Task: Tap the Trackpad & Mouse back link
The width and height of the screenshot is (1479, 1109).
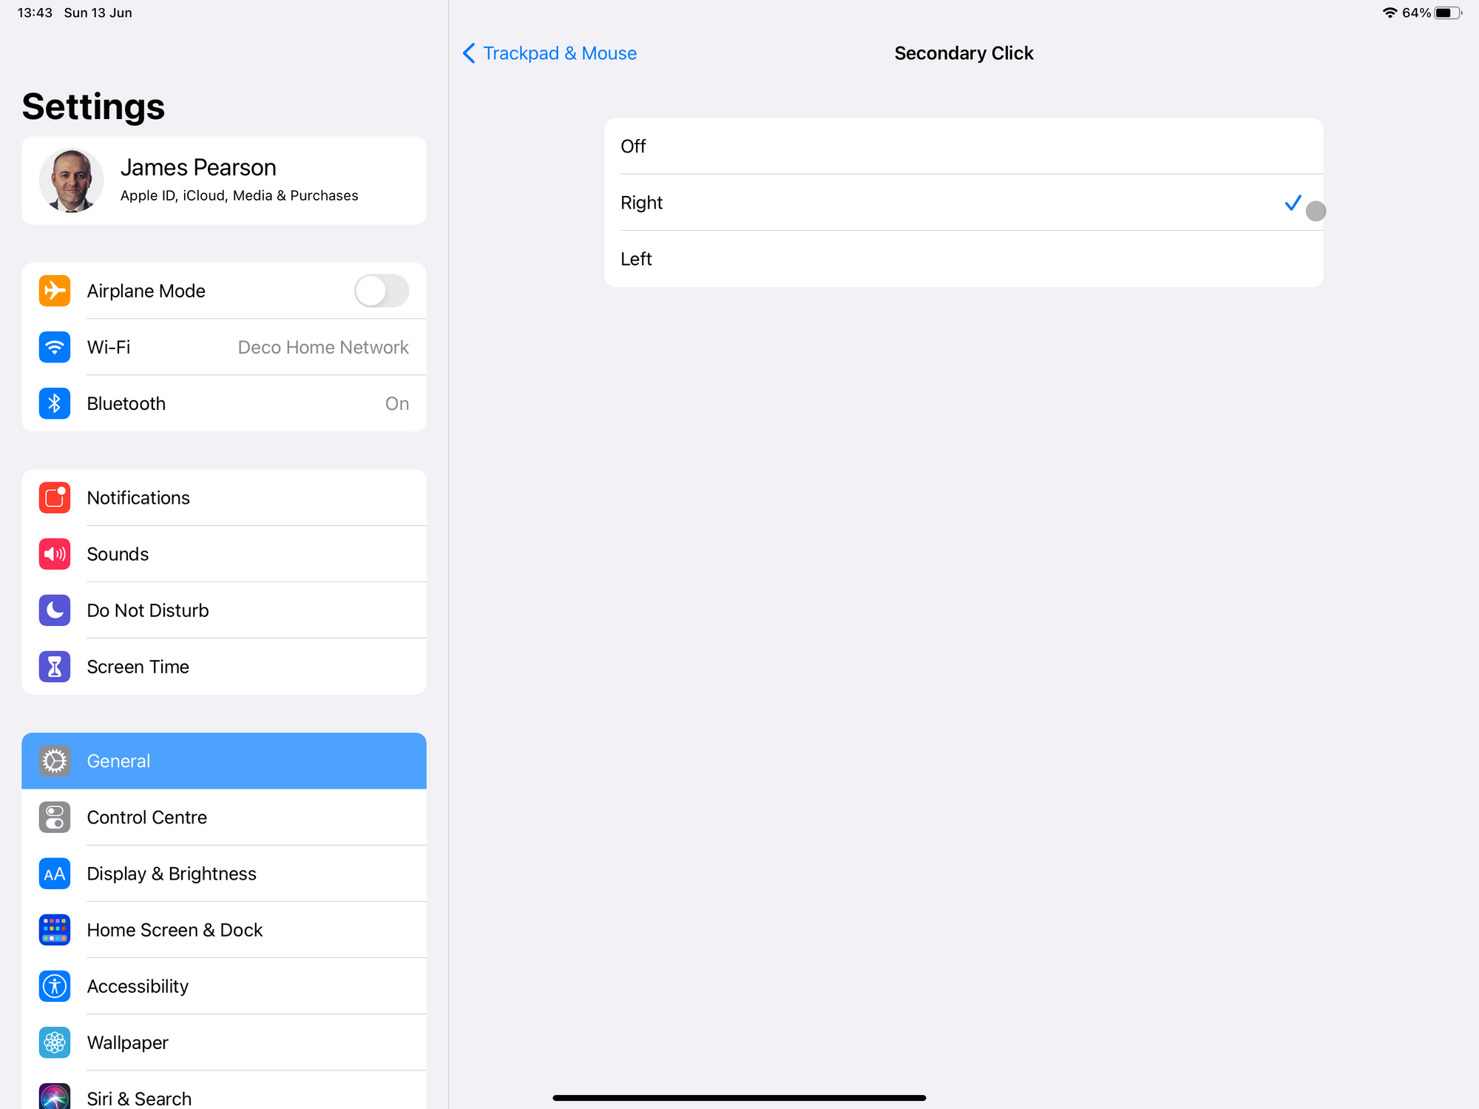Action: pyautogui.click(x=559, y=53)
